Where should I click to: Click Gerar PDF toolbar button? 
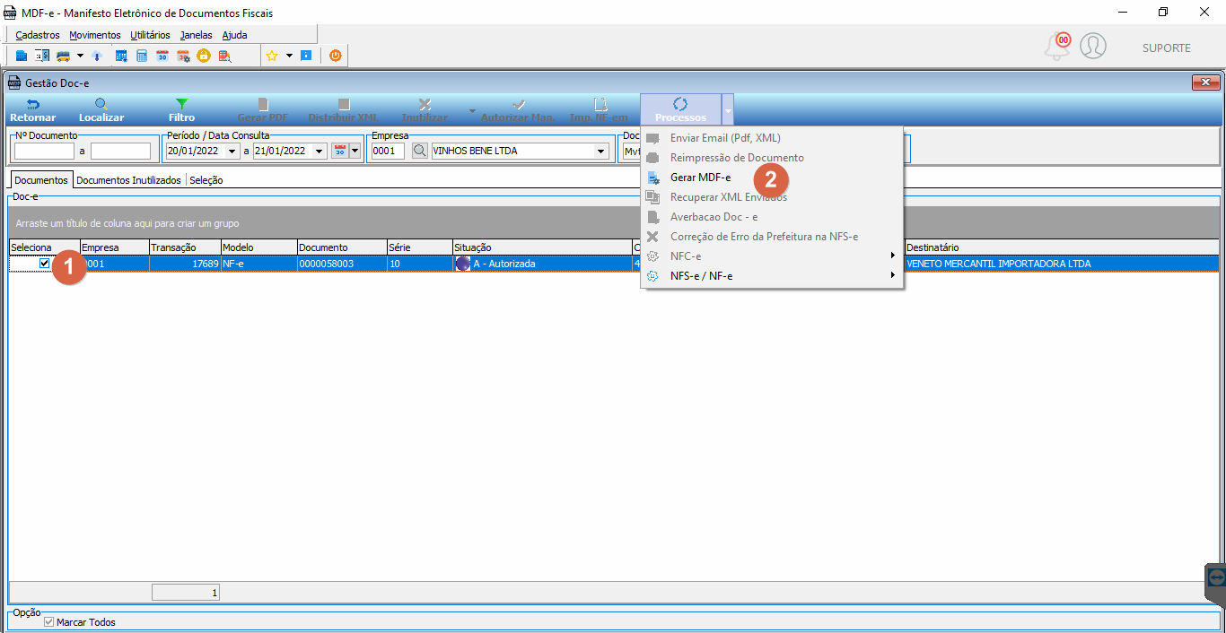(262, 110)
